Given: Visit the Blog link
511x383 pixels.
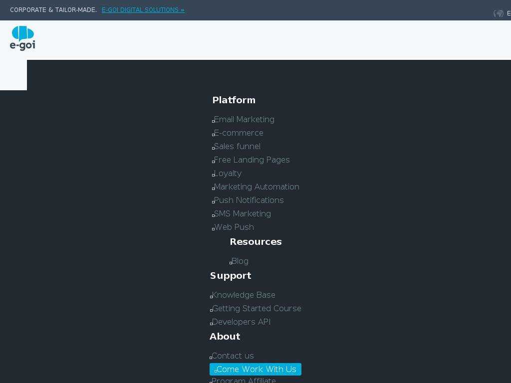Looking at the screenshot, I should click(240, 261).
